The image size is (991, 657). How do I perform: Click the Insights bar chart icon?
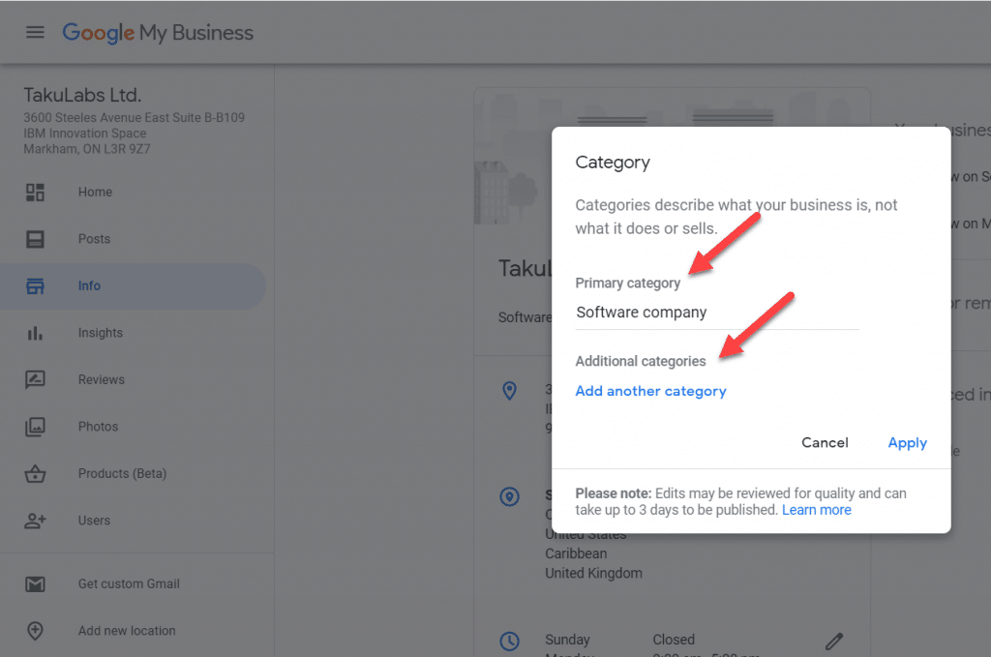point(35,333)
